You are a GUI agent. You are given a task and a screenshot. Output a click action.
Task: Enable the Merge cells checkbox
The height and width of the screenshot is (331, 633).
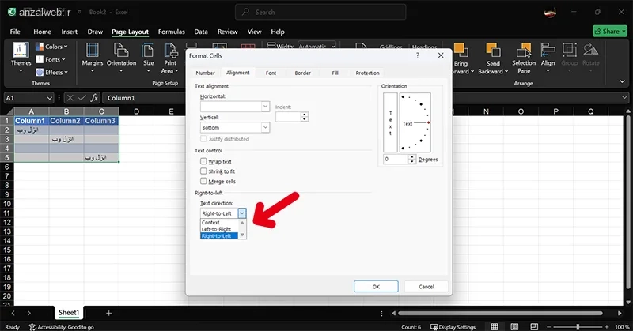(x=203, y=181)
